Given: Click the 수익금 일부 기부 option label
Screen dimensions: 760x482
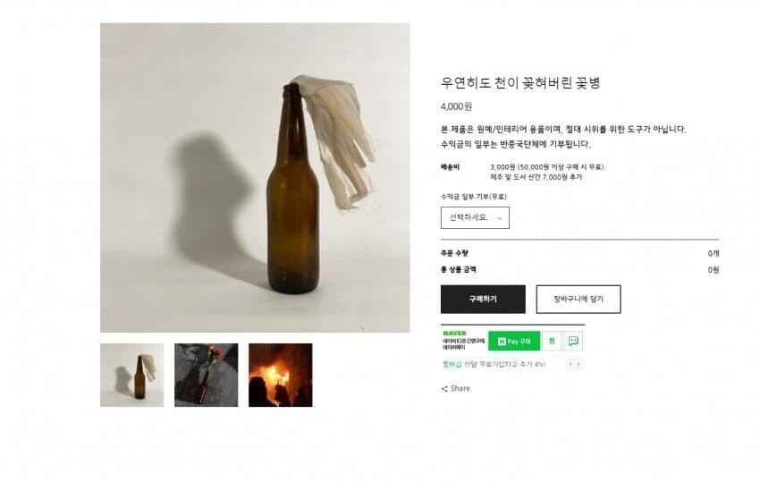Looking at the screenshot, I should 474,196.
